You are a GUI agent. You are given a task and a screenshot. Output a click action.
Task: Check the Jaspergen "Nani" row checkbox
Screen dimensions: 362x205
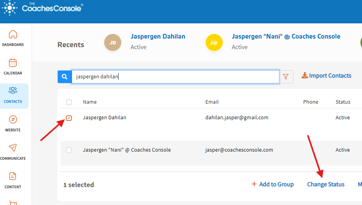pos(69,150)
